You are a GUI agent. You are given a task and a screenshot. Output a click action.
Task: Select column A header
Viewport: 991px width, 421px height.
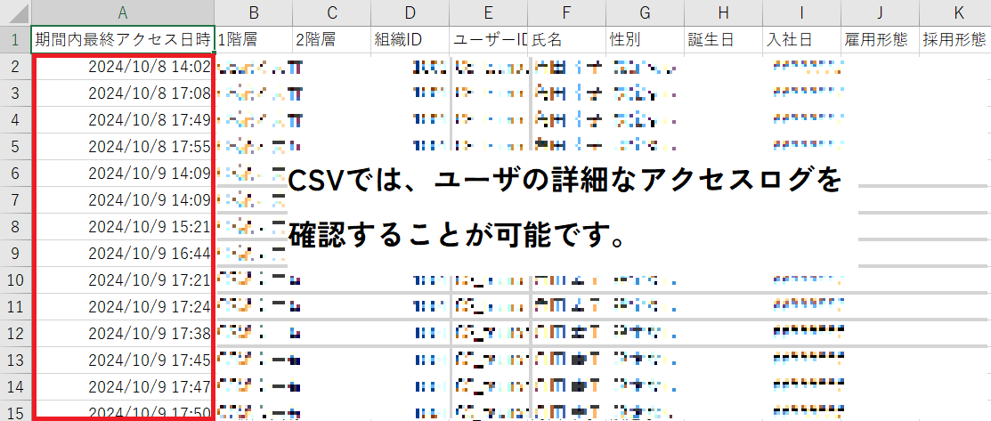pyautogui.click(x=123, y=12)
